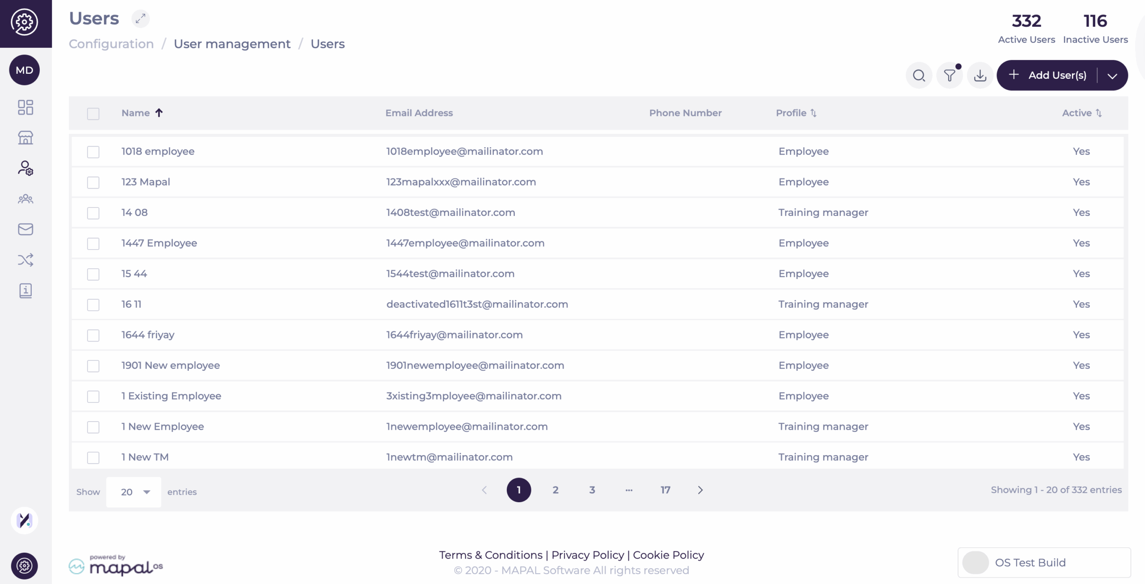Click the expand icon next to Users title

point(140,19)
